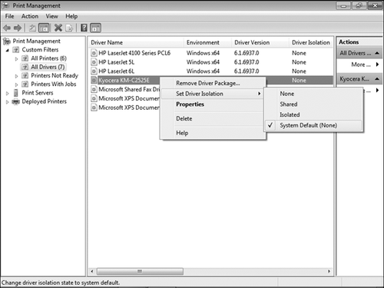Click the Export List toolbar icon

point(69,28)
